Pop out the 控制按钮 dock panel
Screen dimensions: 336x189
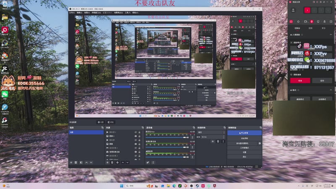click(x=260, y=128)
